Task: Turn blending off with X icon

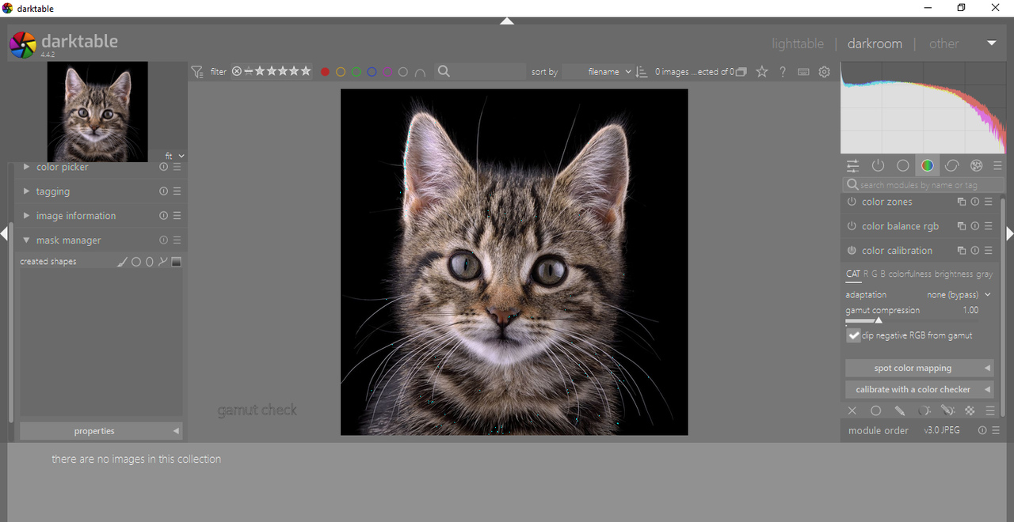Action: (852, 411)
